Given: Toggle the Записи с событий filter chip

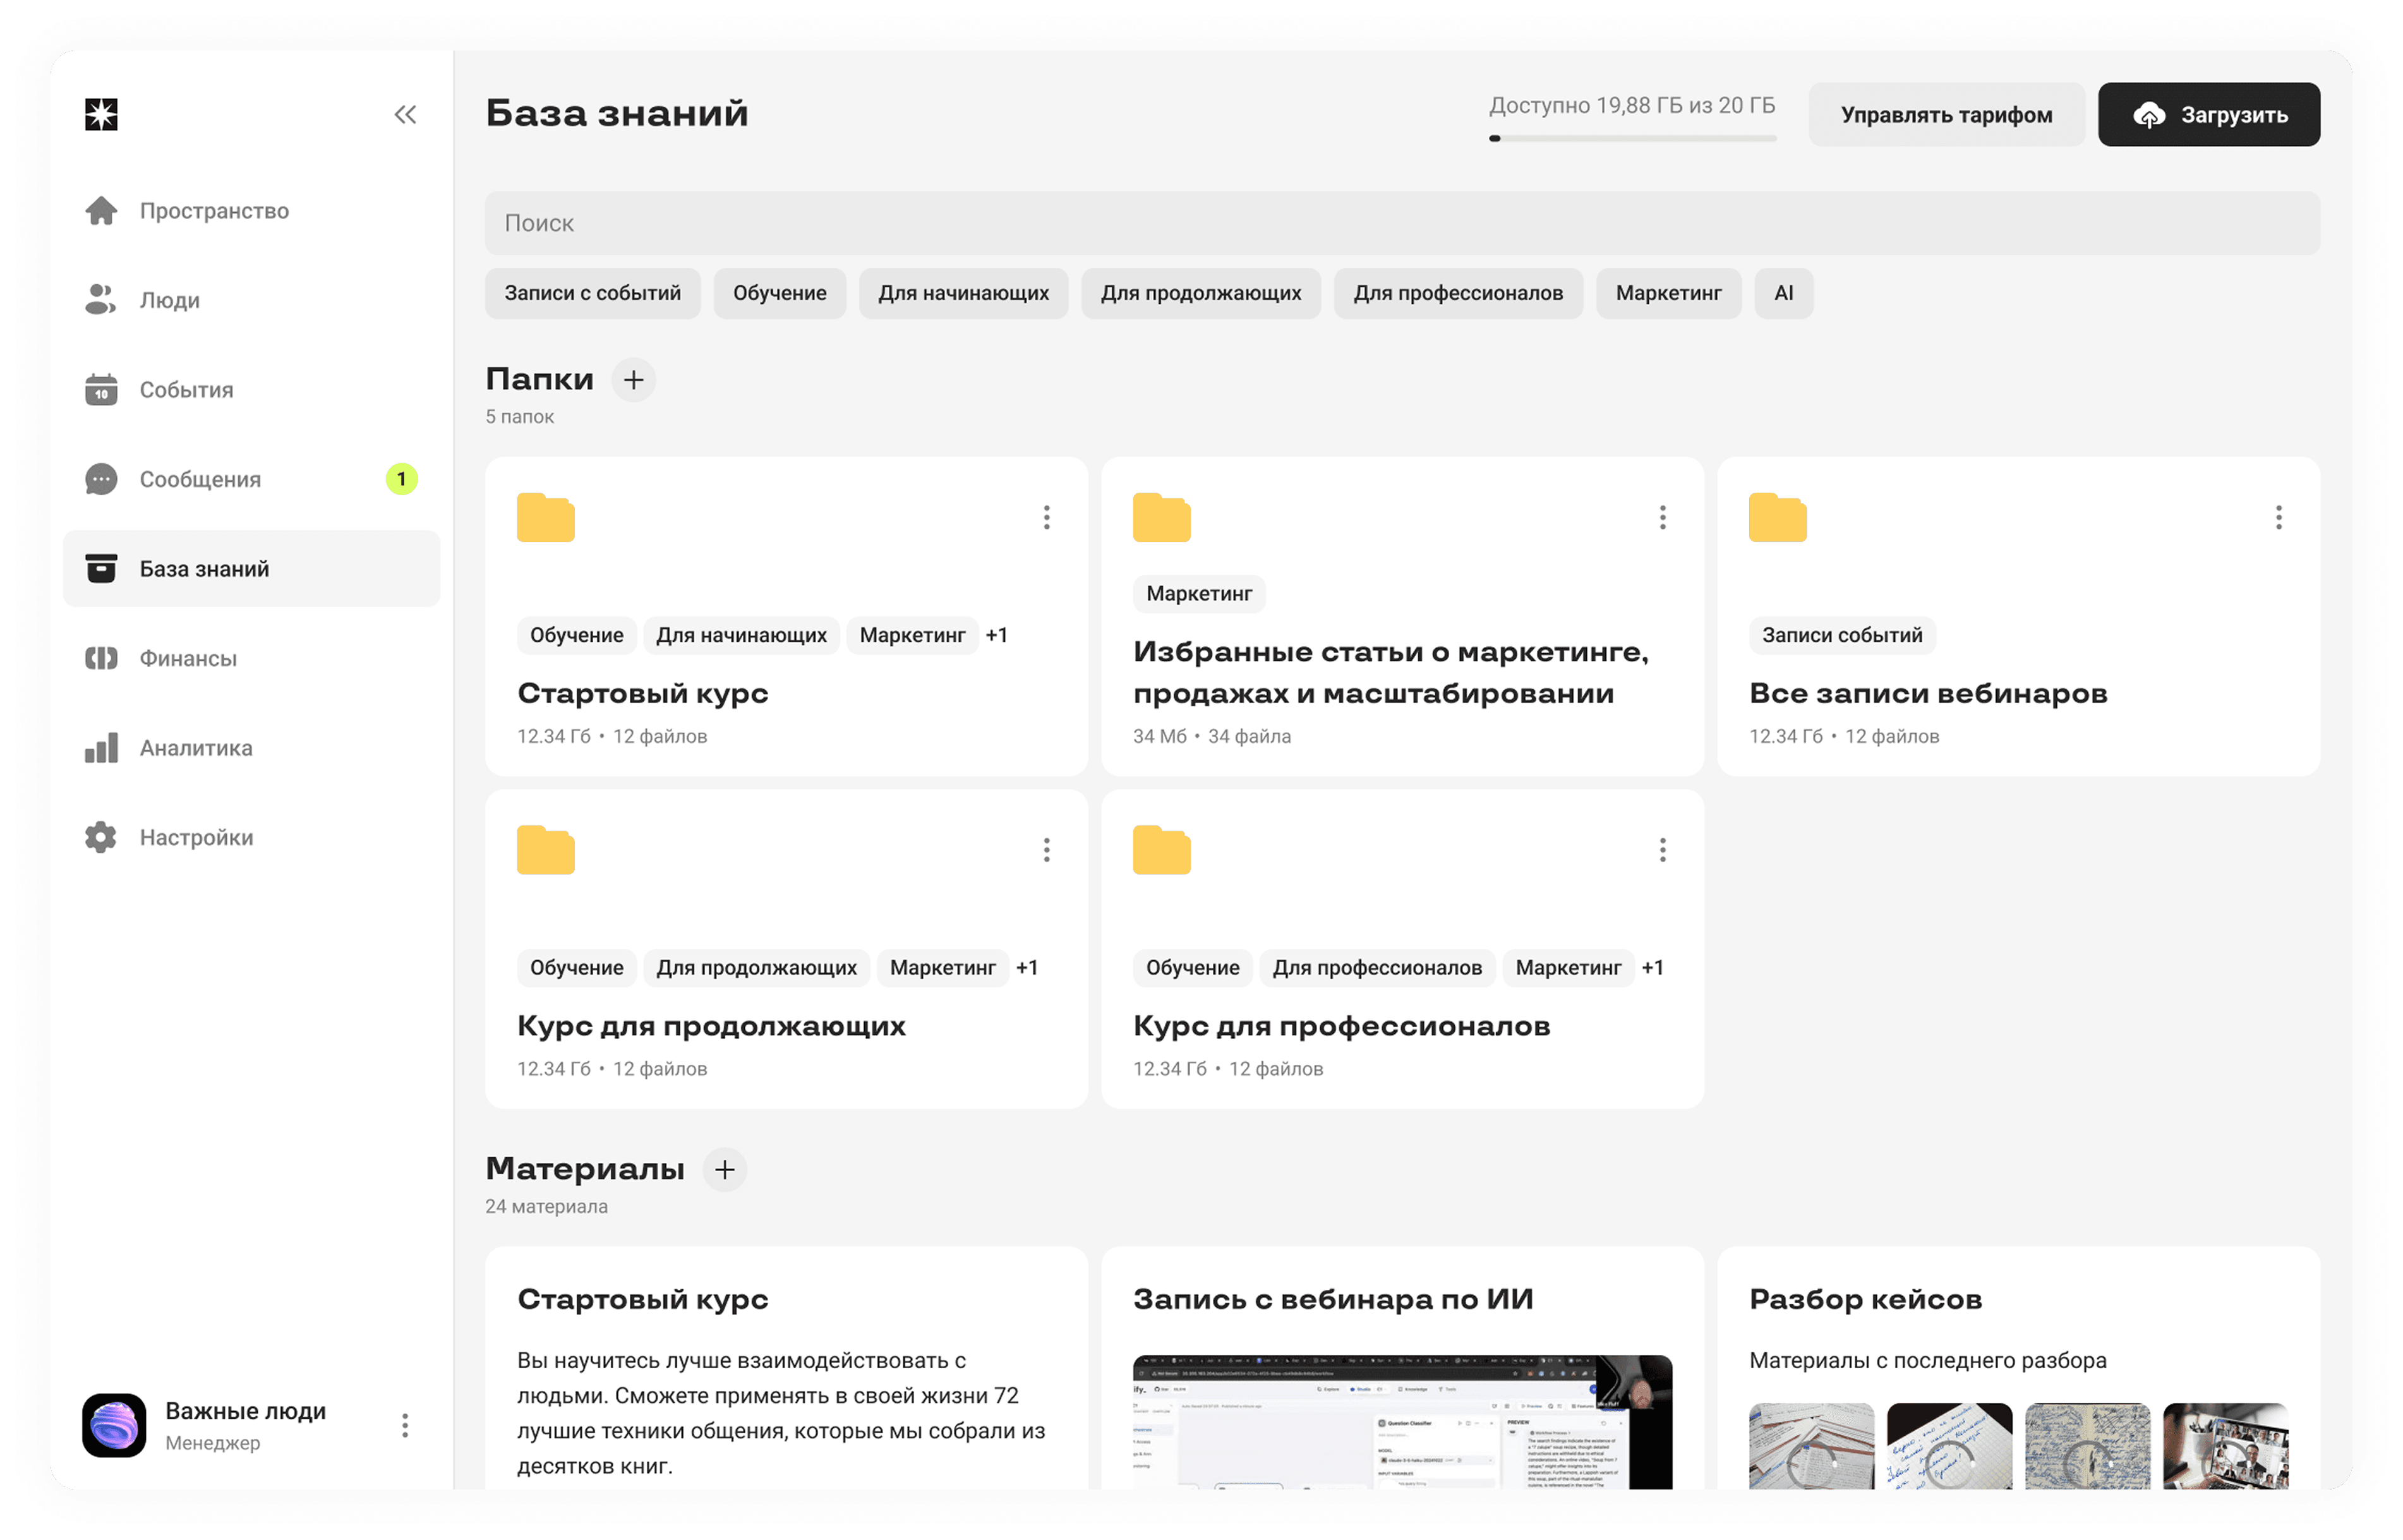Looking at the screenshot, I should [592, 293].
